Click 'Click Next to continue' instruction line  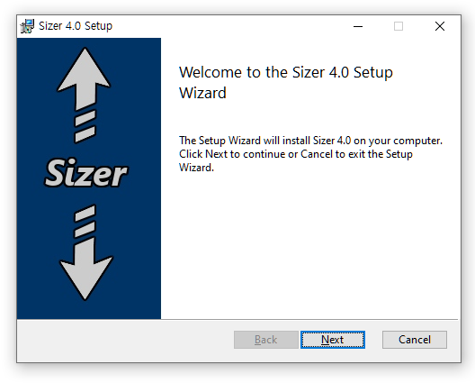point(296,154)
